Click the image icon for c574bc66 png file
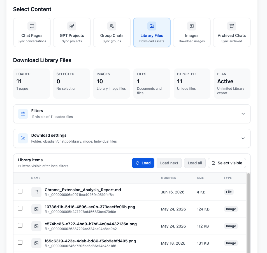 tap(36, 226)
